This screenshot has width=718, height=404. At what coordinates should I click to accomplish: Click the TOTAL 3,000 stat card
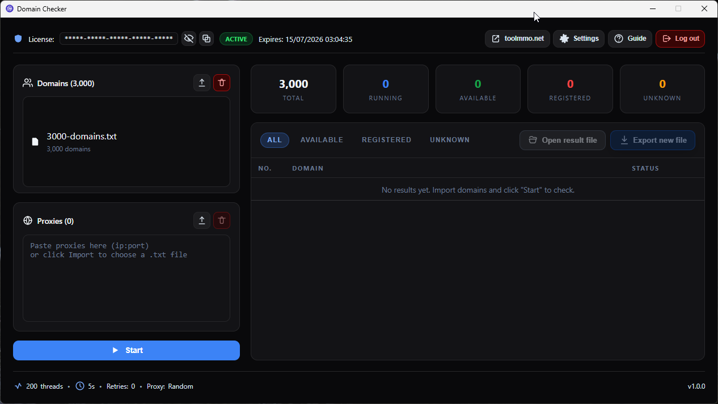pos(293,89)
